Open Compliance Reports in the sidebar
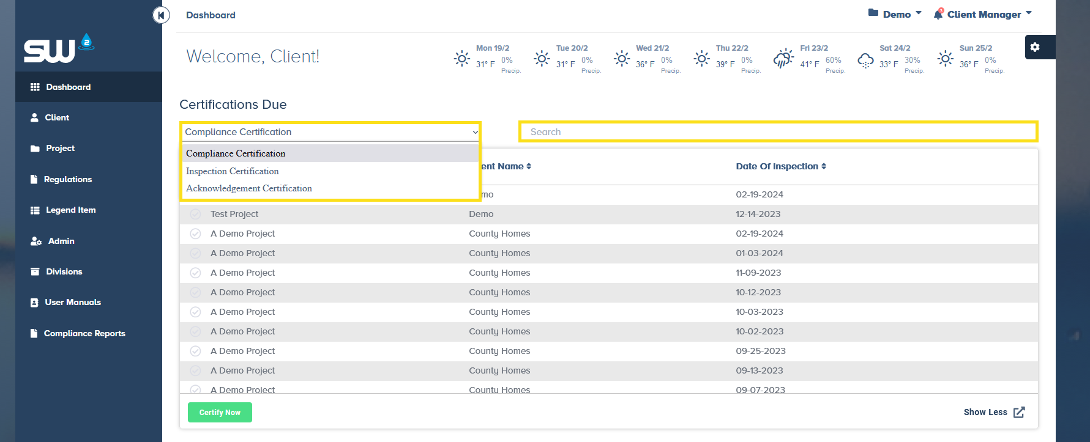1090x442 pixels. pyautogui.click(x=84, y=333)
